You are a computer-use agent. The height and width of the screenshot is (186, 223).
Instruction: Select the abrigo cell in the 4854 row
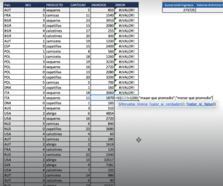click(x=58, y=113)
